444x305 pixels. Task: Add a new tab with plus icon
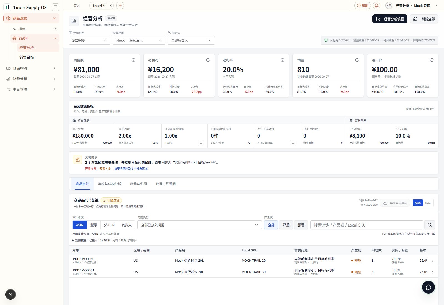[120, 6]
